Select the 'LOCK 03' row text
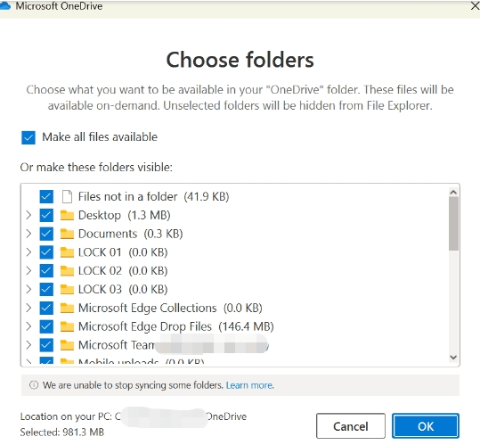 point(123,289)
